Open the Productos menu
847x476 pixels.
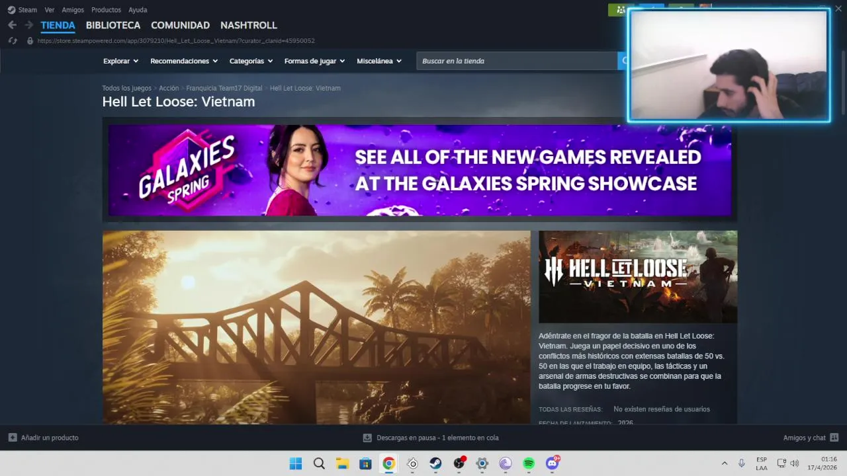[x=106, y=10]
